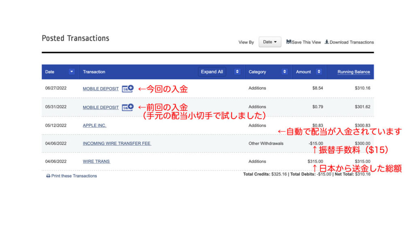Click the $8.54 amount cell
The height and width of the screenshot is (233, 415).
click(318, 88)
